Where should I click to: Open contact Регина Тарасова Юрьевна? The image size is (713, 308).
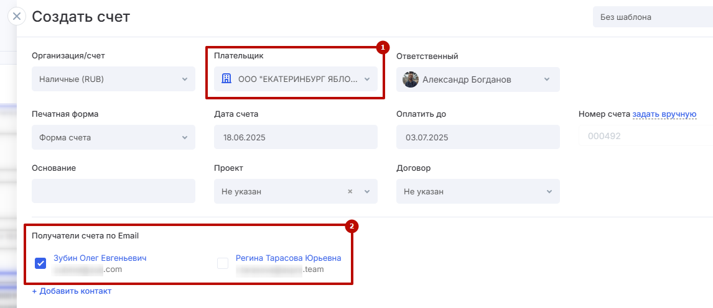click(x=288, y=258)
